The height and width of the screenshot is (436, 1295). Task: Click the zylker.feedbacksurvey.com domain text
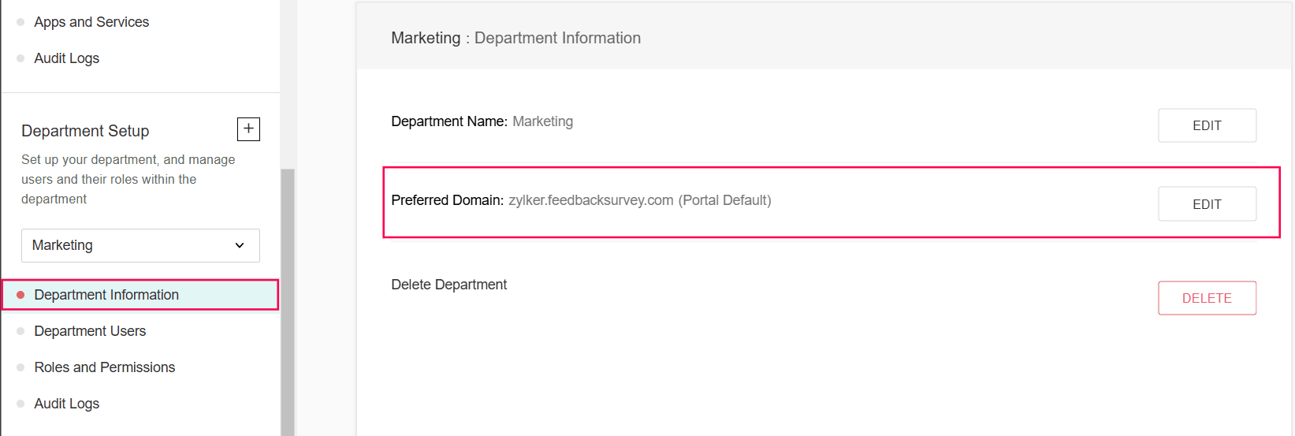590,200
